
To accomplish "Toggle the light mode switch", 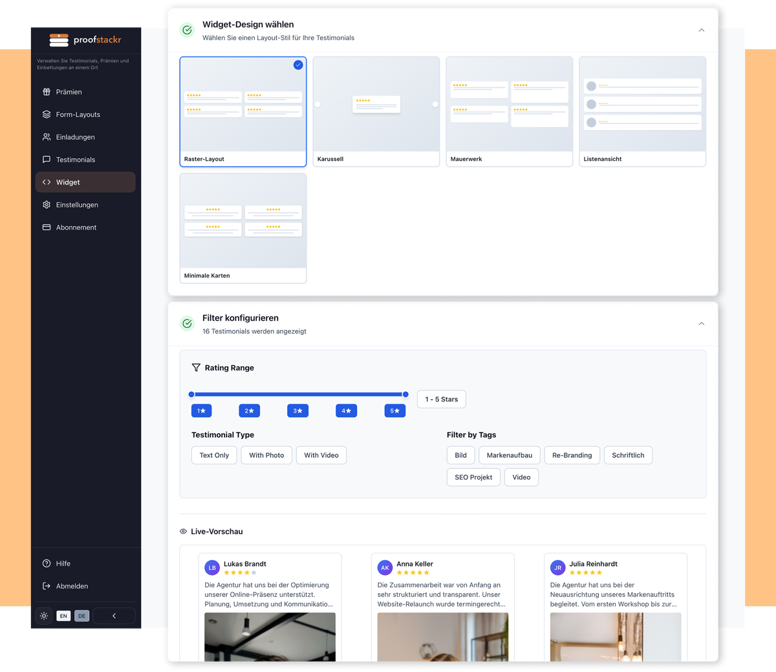I will [44, 616].
